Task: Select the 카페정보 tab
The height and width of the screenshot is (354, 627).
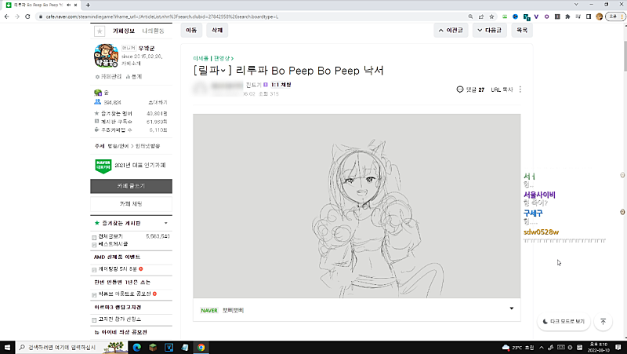Action: [125, 31]
